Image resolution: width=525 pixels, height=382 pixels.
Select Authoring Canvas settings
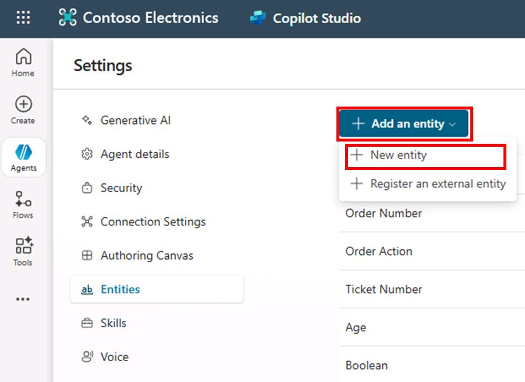click(147, 256)
